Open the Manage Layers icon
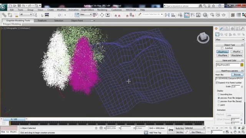Image resolution: width=246 pixels, height=138 pixels. (180, 15)
